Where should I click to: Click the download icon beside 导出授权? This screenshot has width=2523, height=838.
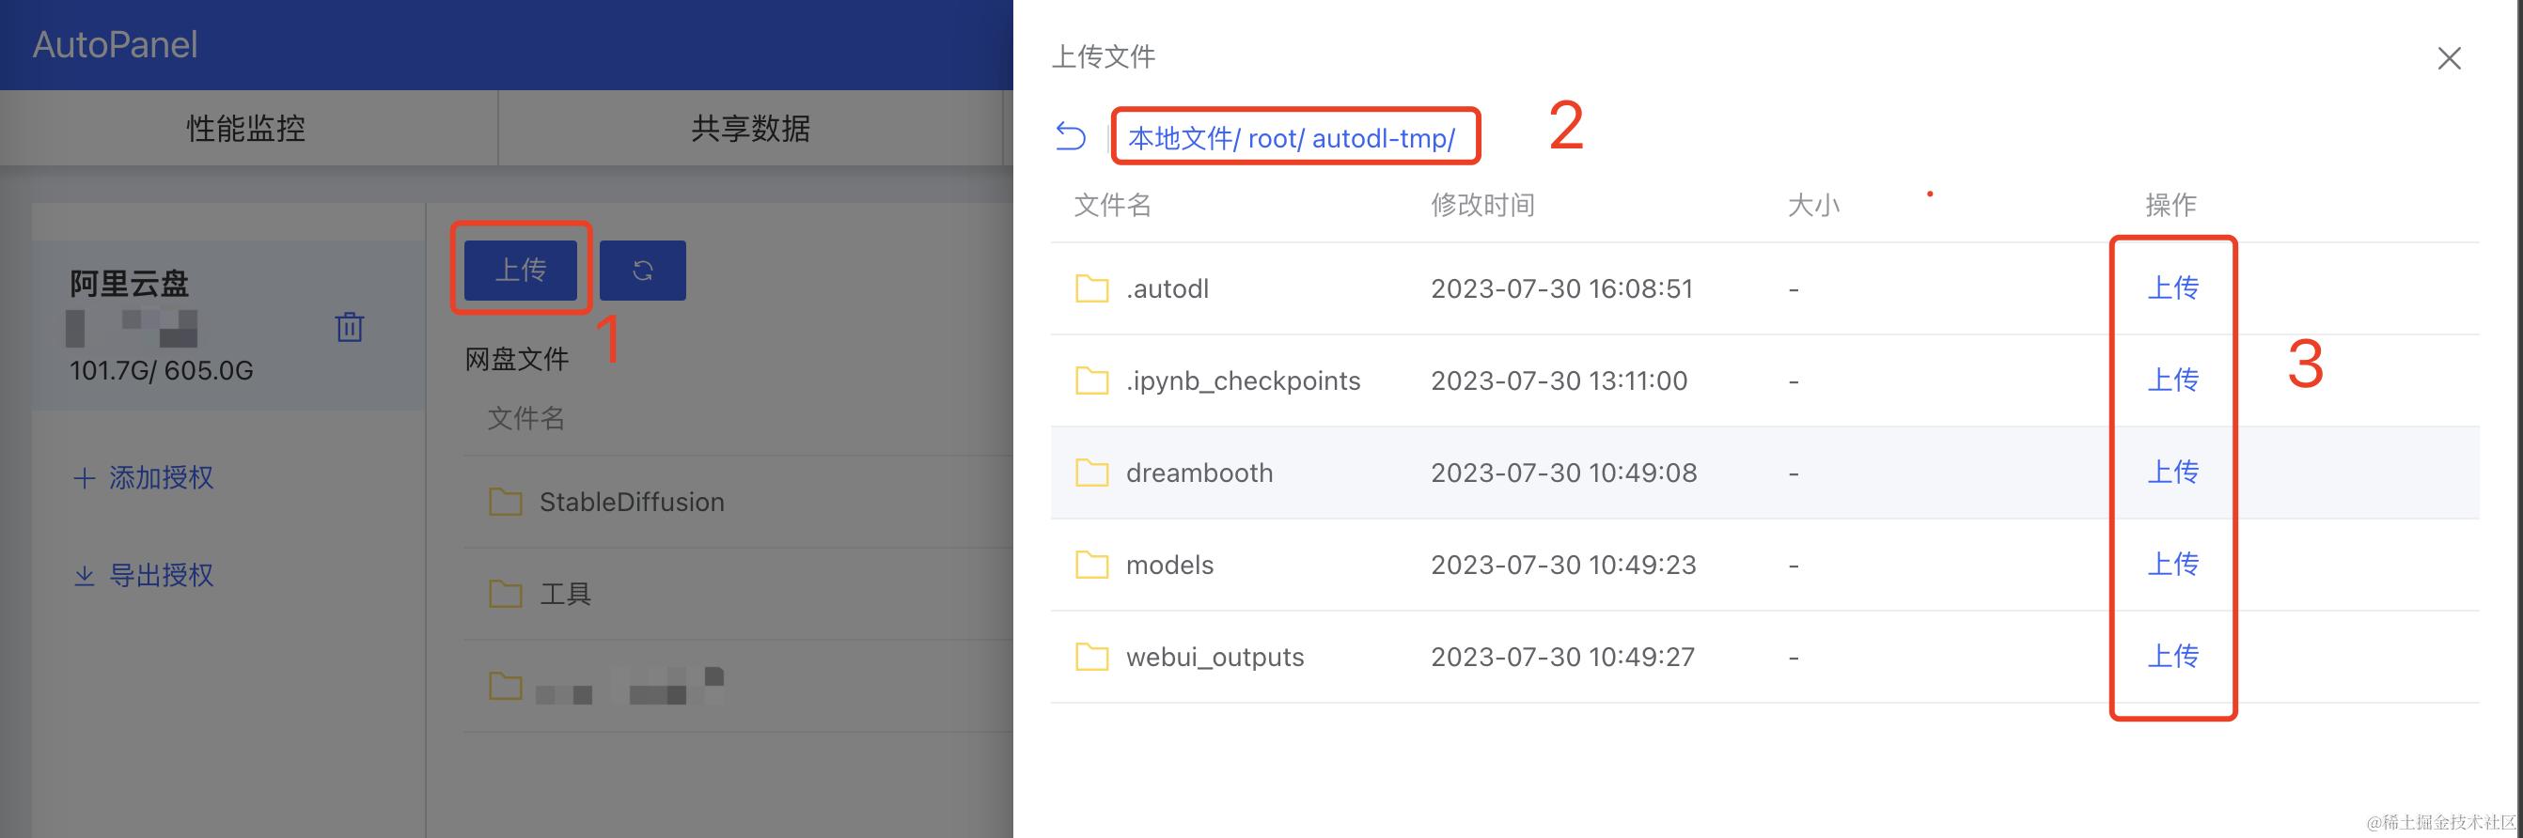pyautogui.click(x=85, y=576)
